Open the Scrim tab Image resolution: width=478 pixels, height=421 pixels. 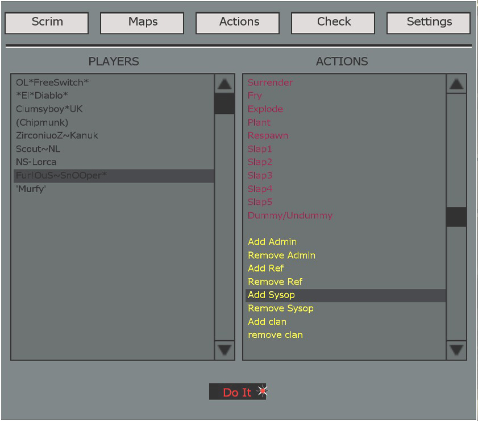(47, 23)
